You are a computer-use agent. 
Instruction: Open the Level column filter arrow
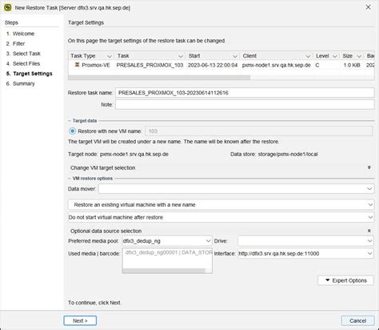[x=335, y=56]
